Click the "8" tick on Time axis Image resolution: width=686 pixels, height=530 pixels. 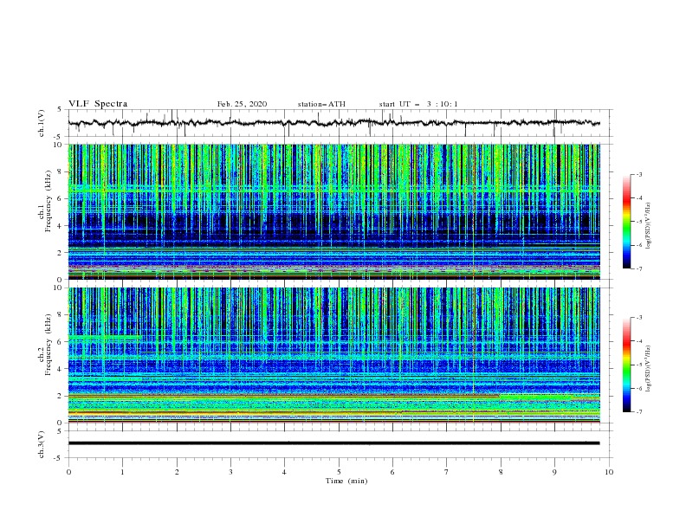coord(501,472)
